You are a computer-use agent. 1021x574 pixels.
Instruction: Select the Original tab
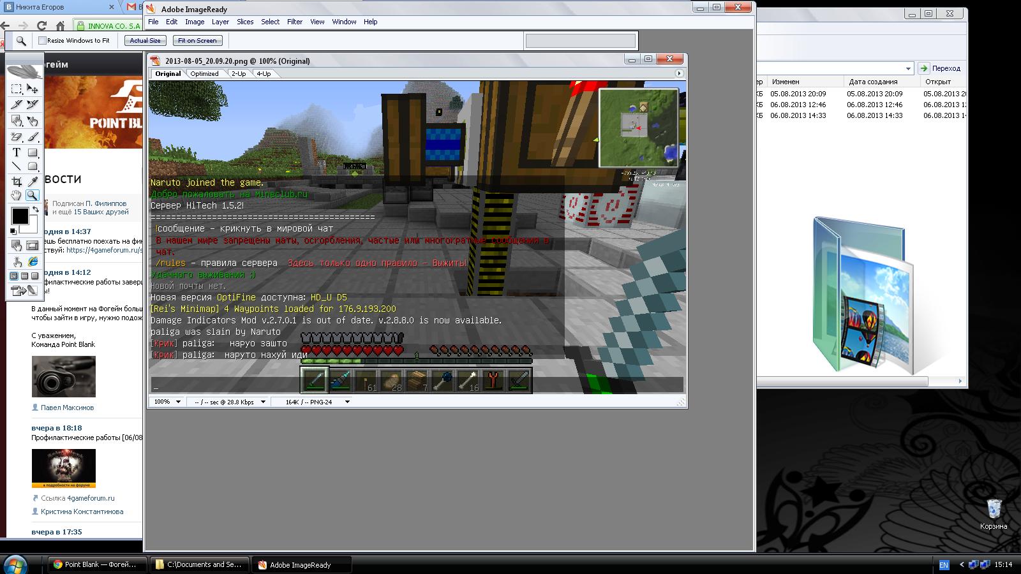[x=168, y=74]
